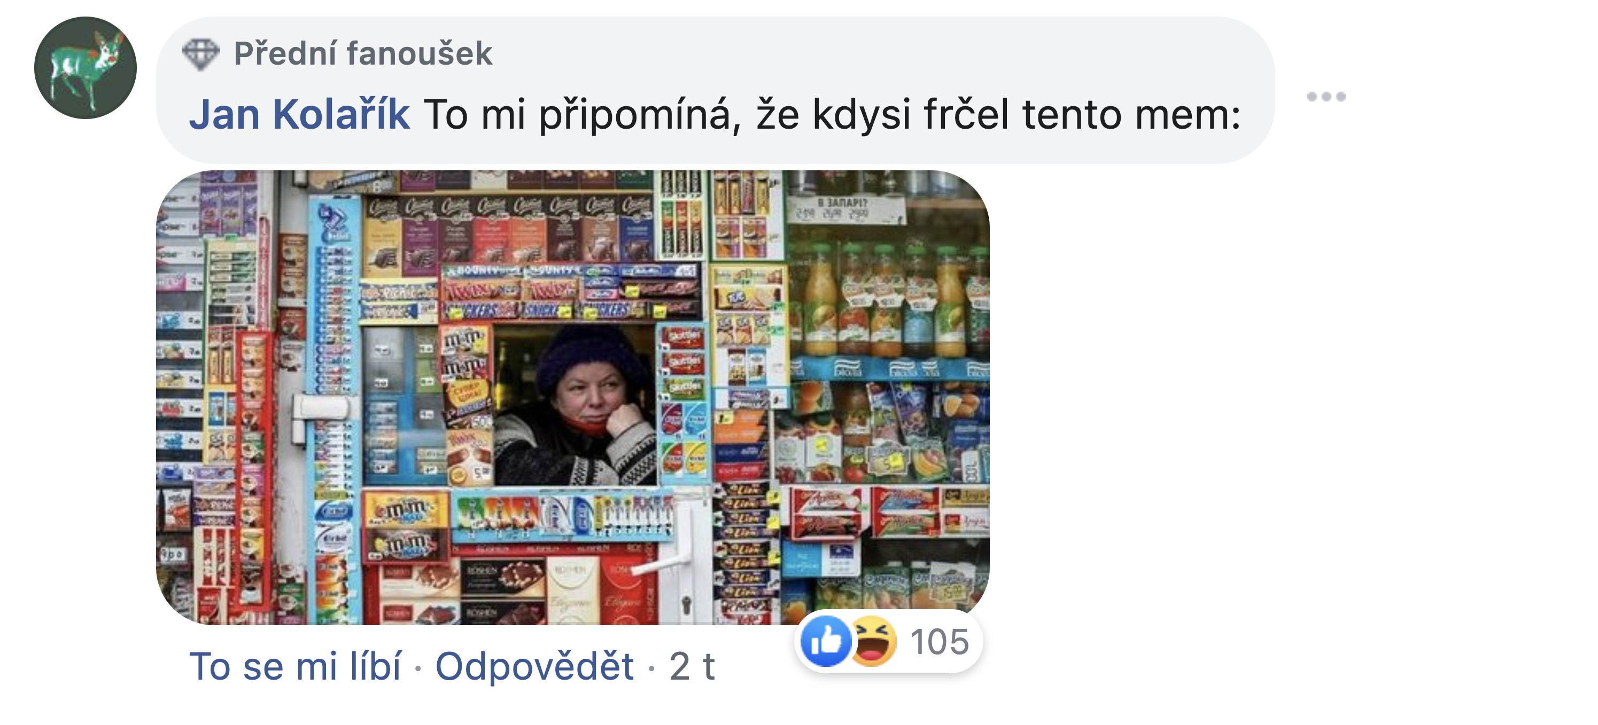Click the Přední fanoušek badge label
1598x725 pixels.
tap(363, 53)
